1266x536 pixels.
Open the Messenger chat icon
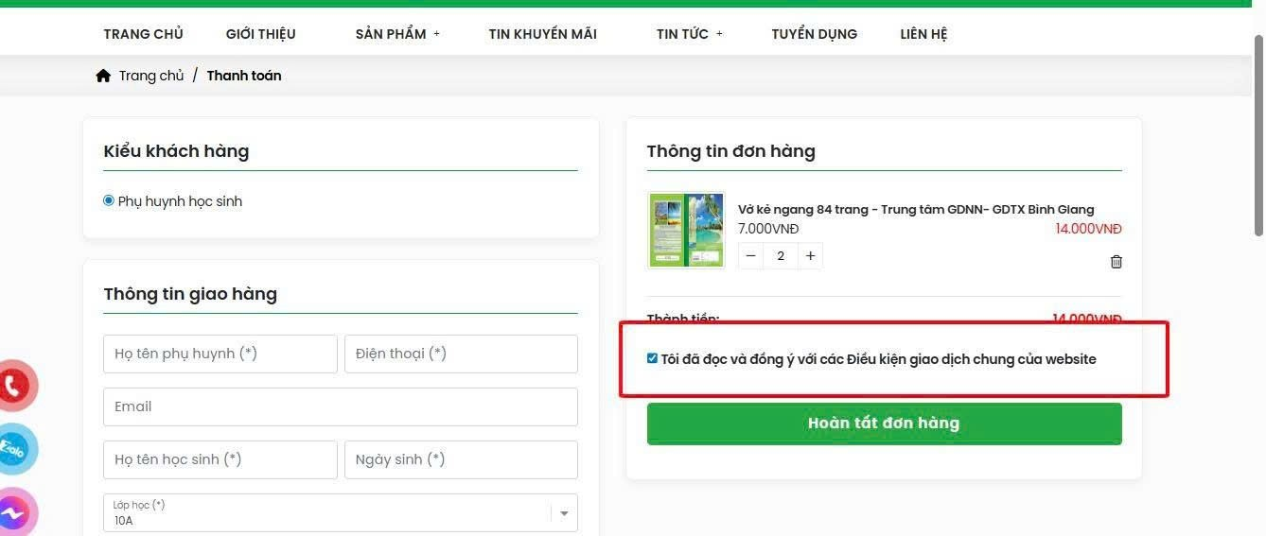pyautogui.click(x=13, y=513)
